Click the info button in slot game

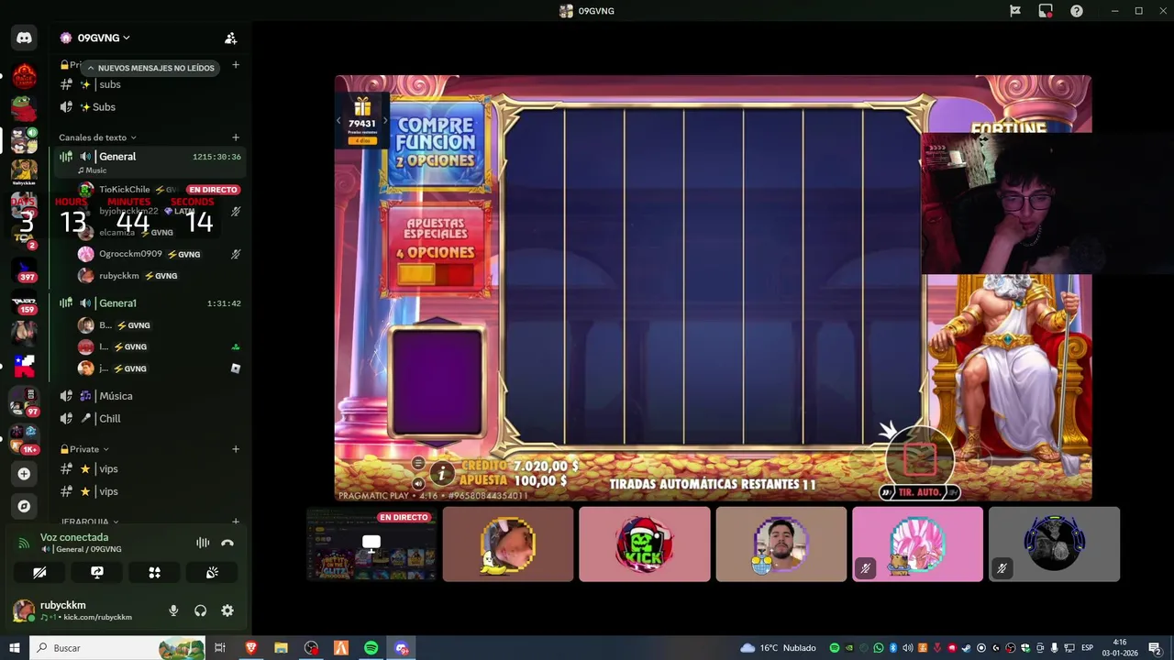coord(442,473)
